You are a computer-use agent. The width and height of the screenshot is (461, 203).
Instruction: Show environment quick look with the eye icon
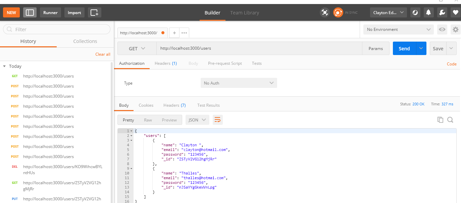442,30
